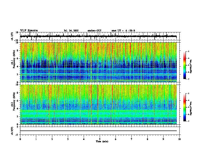Click the '8' kHz tick of ch.2 spectrogram
Screen dimensions: 202x156
[18, 93]
